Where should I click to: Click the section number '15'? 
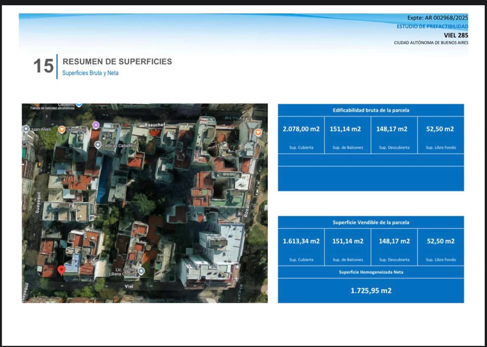(x=43, y=66)
